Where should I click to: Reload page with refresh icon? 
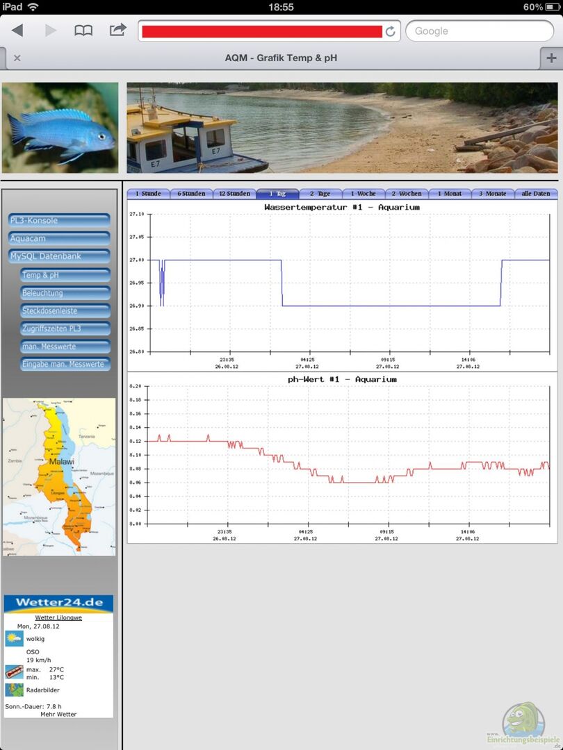pos(391,31)
